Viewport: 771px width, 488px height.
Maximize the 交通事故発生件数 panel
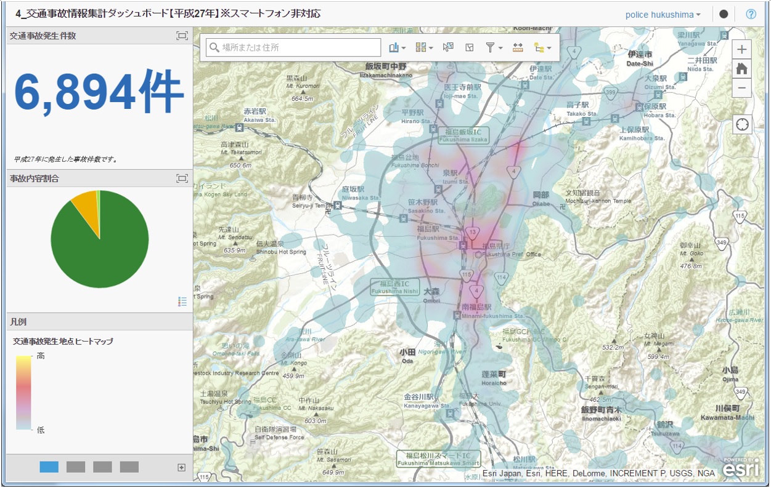tap(181, 36)
